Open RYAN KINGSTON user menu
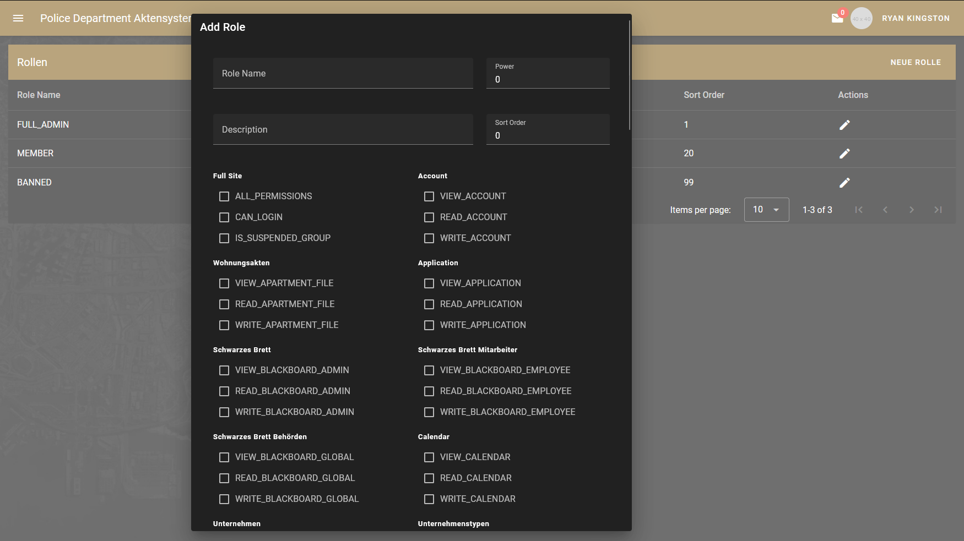This screenshot has height=541, width=964. point(916,18)
